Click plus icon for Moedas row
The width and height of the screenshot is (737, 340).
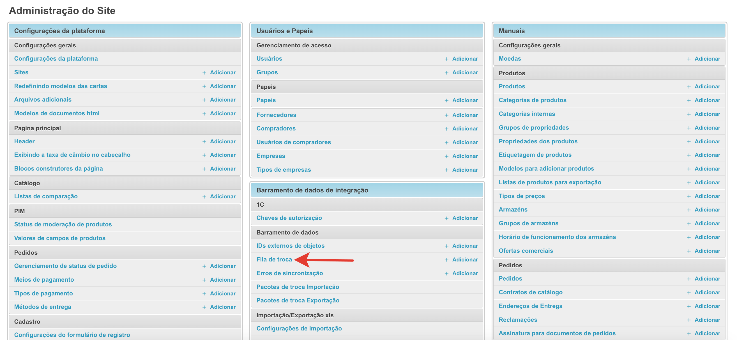tap(689, 59)
